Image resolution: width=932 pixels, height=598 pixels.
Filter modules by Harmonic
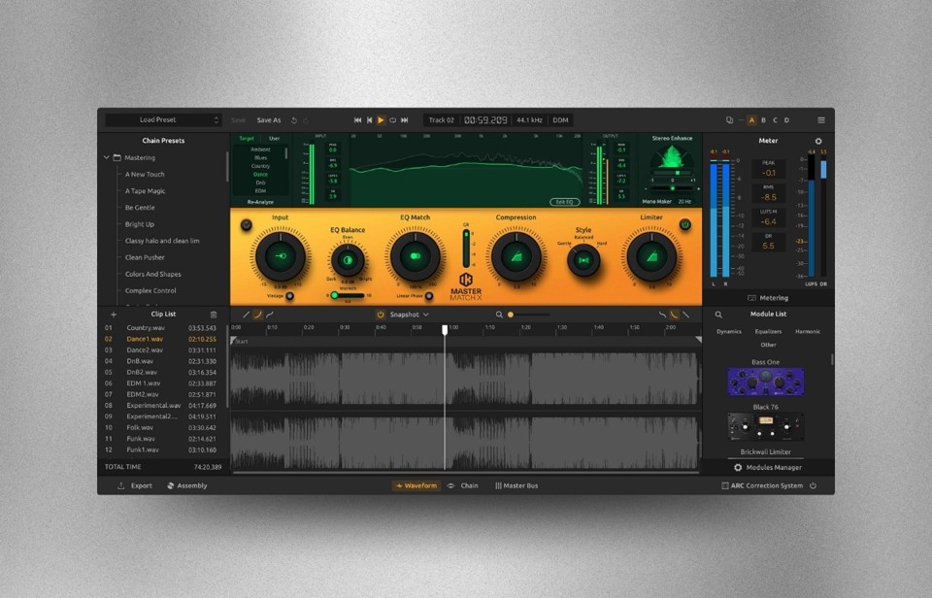point(807,332)
